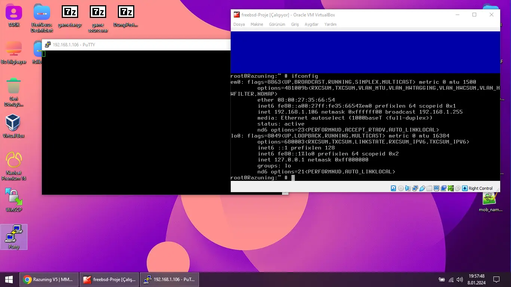Minimize the VirtualBox window
Image resolution: width=511 pixels, height=287 pixels.
coord(458,15)
